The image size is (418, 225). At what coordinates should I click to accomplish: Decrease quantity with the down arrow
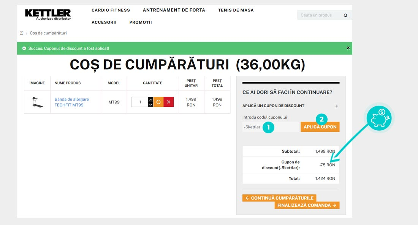click(150, 105)
